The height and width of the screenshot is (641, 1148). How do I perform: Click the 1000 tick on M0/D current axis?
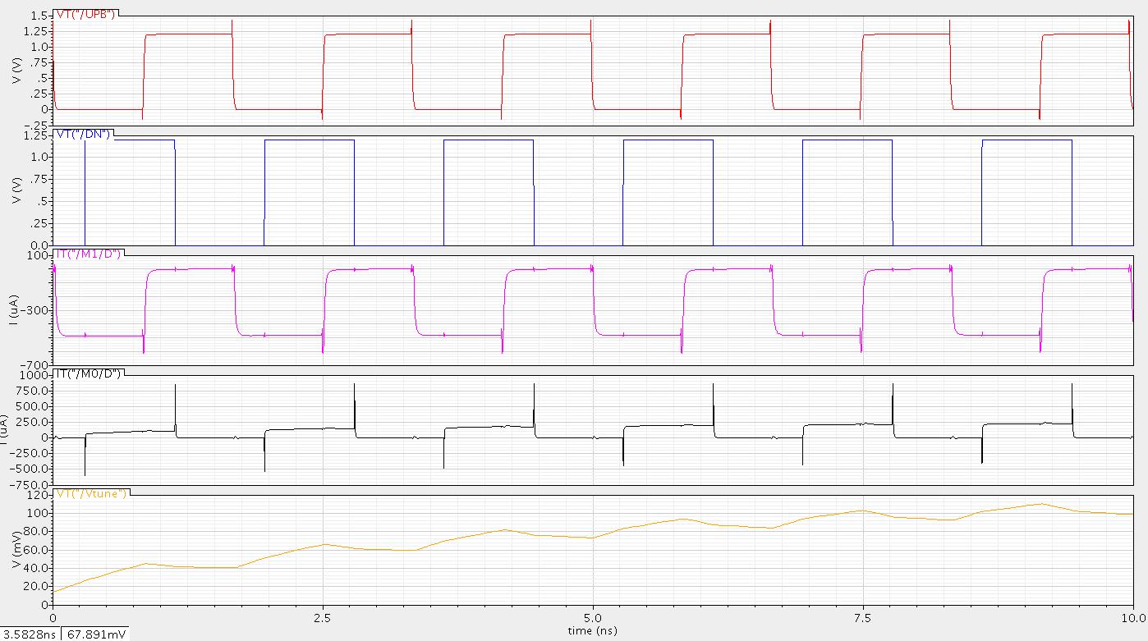coord(36,375)
